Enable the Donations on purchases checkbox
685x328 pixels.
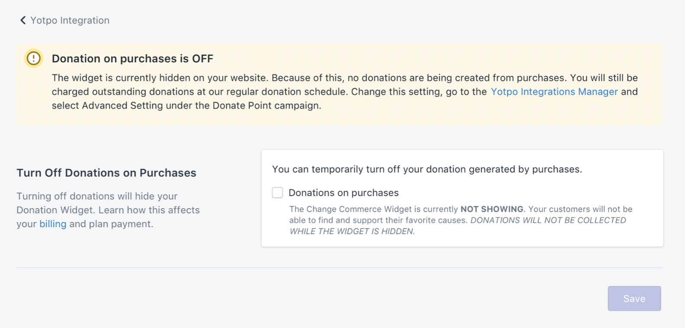(277, 193)
